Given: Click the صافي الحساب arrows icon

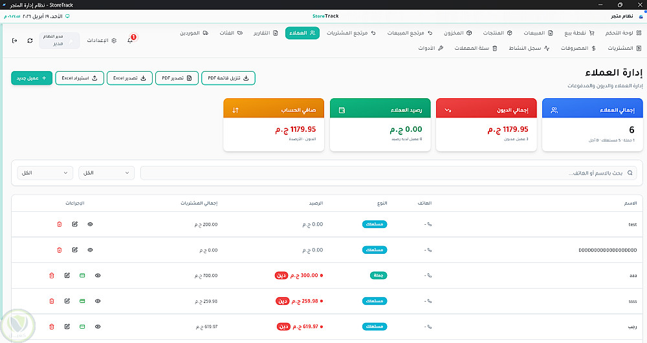Looking at the screenshot, I should point(236,110).
